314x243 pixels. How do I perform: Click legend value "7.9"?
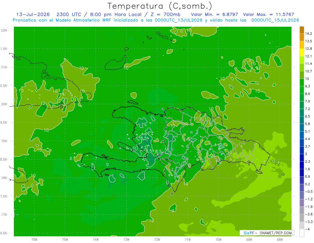(x=308, y=101)
